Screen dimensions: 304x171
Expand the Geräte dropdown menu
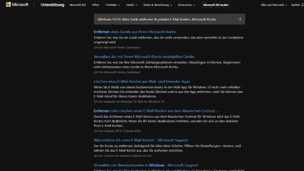pyautogui.click(x=132, y=5)
